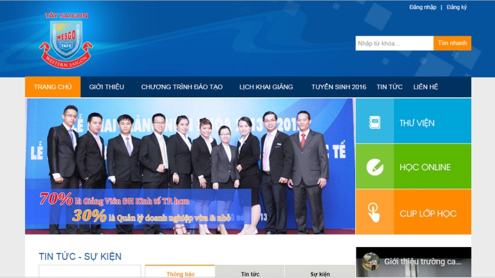Screen dimensions: 495x278
Task: Open Tuyển Sinh 2016 menu item
Action: (339, 87)
